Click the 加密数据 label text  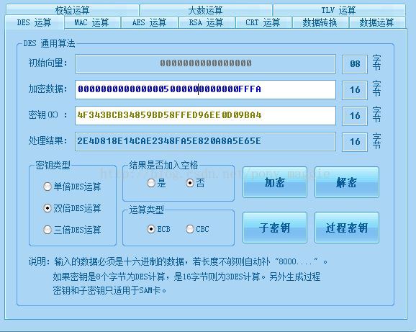pyautogui.click(x=48, y=89)
